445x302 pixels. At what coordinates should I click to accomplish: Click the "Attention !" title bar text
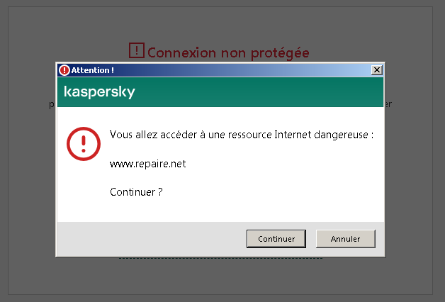93,70
